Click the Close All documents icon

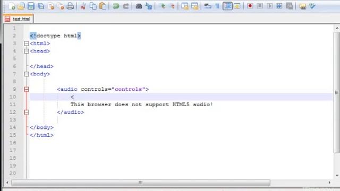click(61, 6)
